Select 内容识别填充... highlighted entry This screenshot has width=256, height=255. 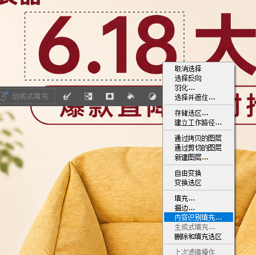pyautogui.click(x=199, y=217)
